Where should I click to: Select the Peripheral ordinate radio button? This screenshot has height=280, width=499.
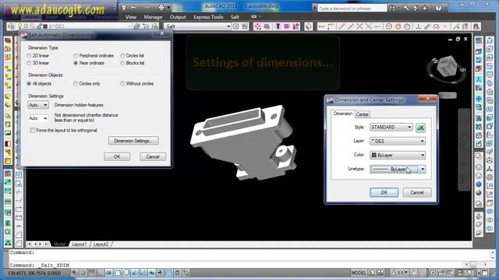point(76,56)
